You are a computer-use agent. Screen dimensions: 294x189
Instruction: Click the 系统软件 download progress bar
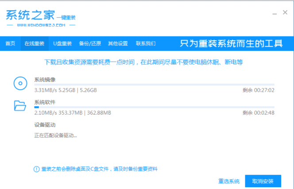[x=154, y=107]
